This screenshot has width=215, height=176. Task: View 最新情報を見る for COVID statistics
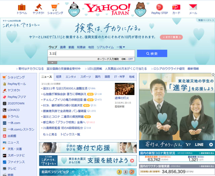coord(207,153)
